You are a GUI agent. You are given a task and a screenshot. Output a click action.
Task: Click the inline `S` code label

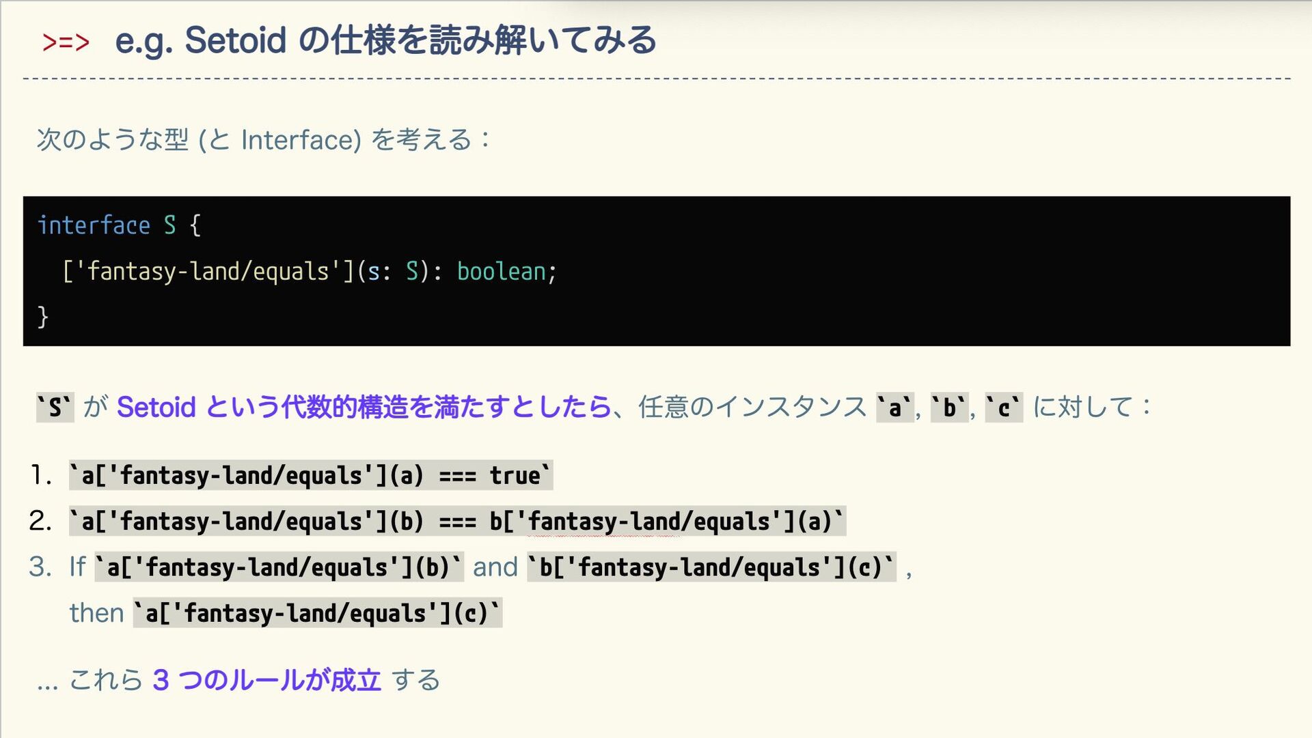click(55, 408)
